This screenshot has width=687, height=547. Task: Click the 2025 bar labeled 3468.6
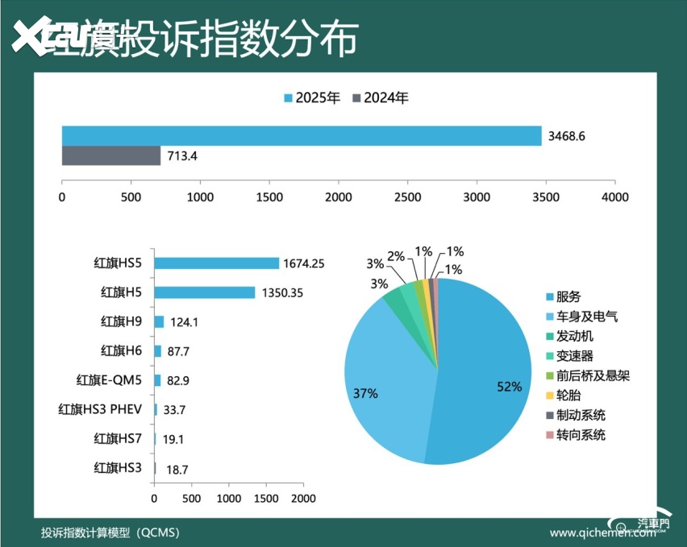tap(302, 136)
